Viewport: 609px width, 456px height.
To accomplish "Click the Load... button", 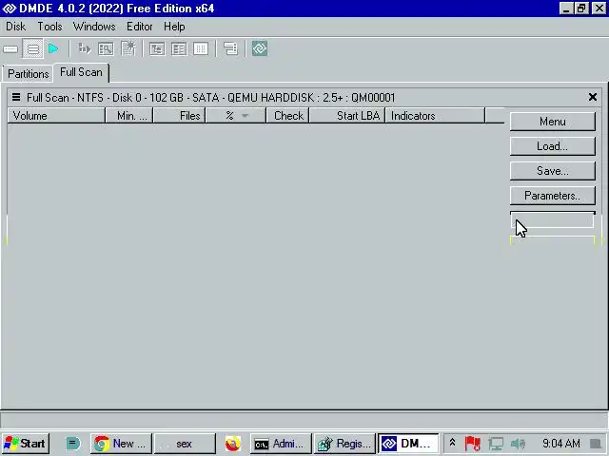I will [552, 146].
